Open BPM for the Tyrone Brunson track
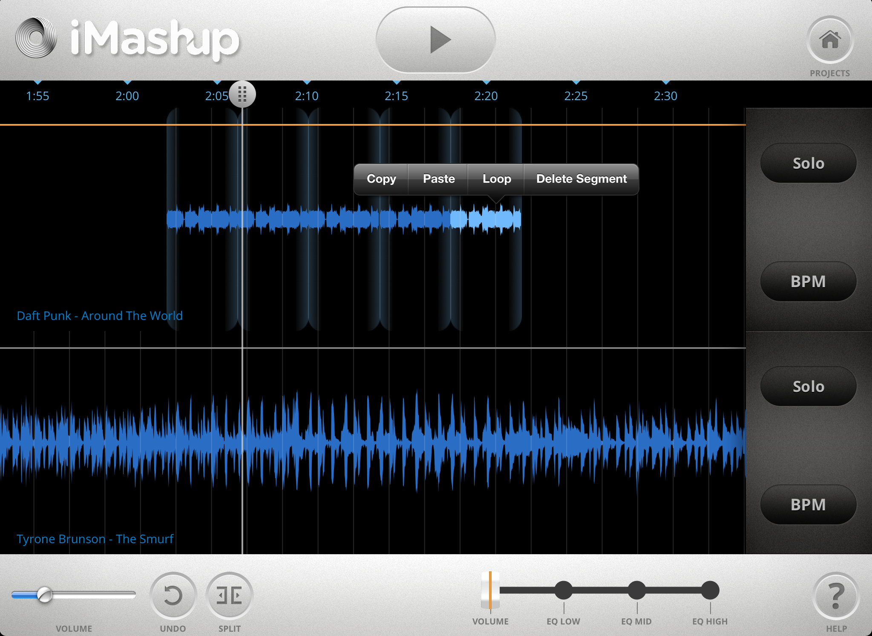 [808, 504]
